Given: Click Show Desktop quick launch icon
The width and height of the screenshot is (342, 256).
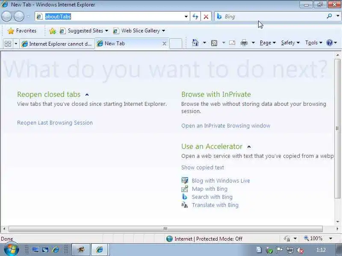Looking at the screenshot, I should click(35, 250).
